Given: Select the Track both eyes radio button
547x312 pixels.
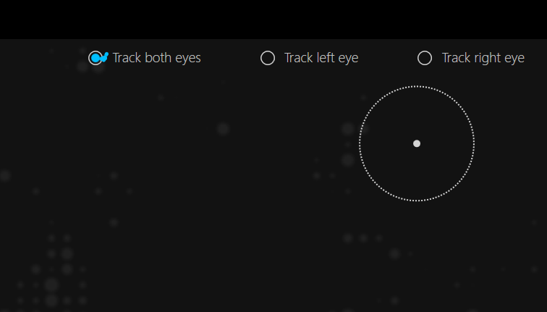Looking at the screenshot, I should tap(96, 58).
